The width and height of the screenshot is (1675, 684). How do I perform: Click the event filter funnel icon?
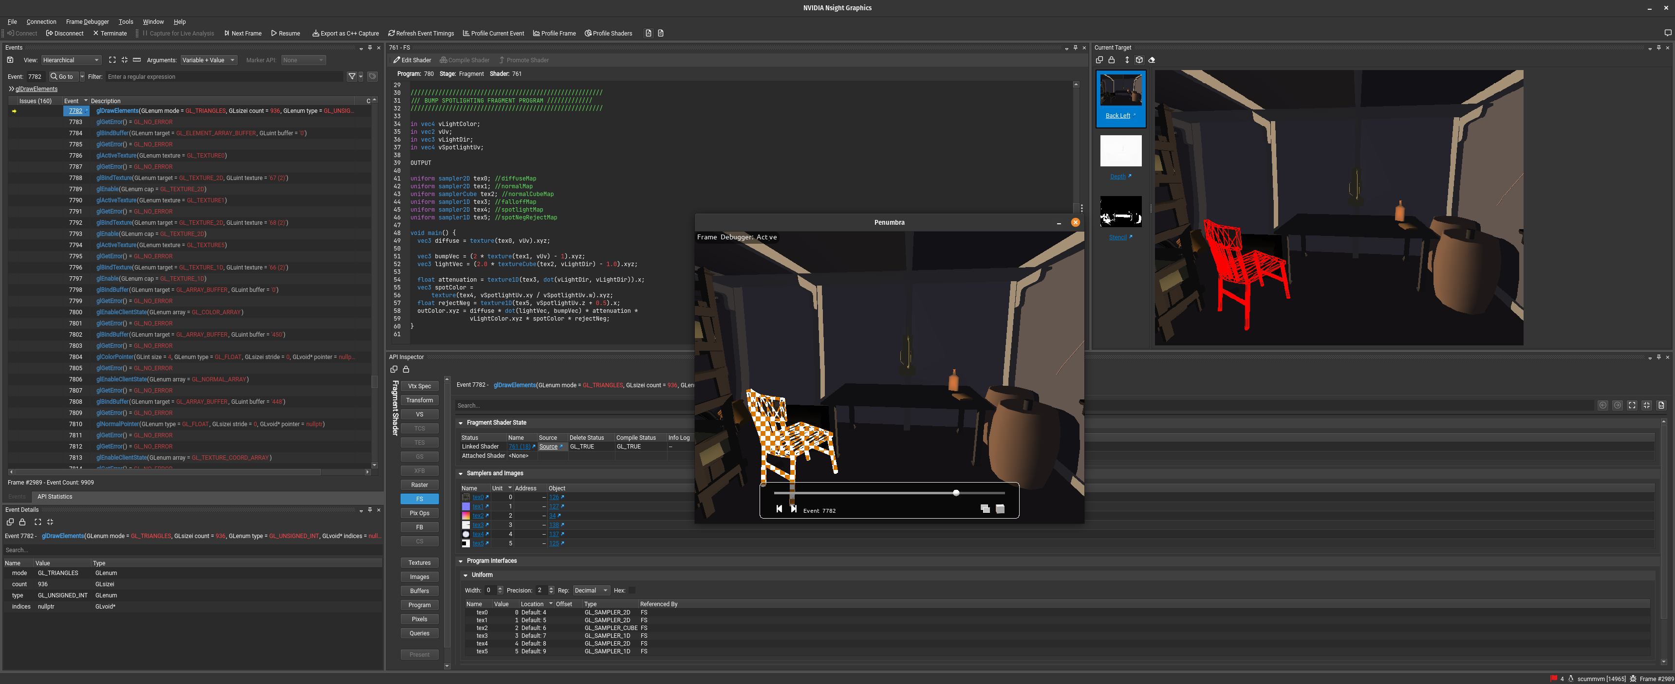(352, 76)
